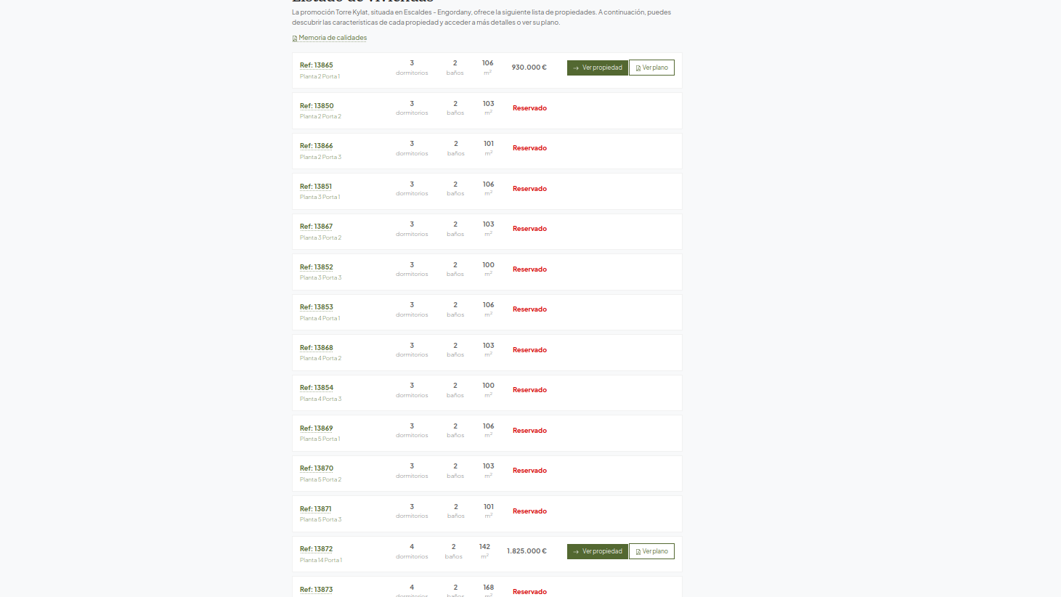Image resolution: width=1061 pixels, height=597 pixels.
Task: Click the plan icon in Ref 13865's Ver plano button
Action: (x=638, y=68)
